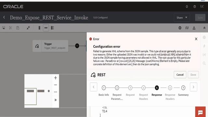208x117 pixels.
Task: Open the Share dropdown
Action: 182,18
